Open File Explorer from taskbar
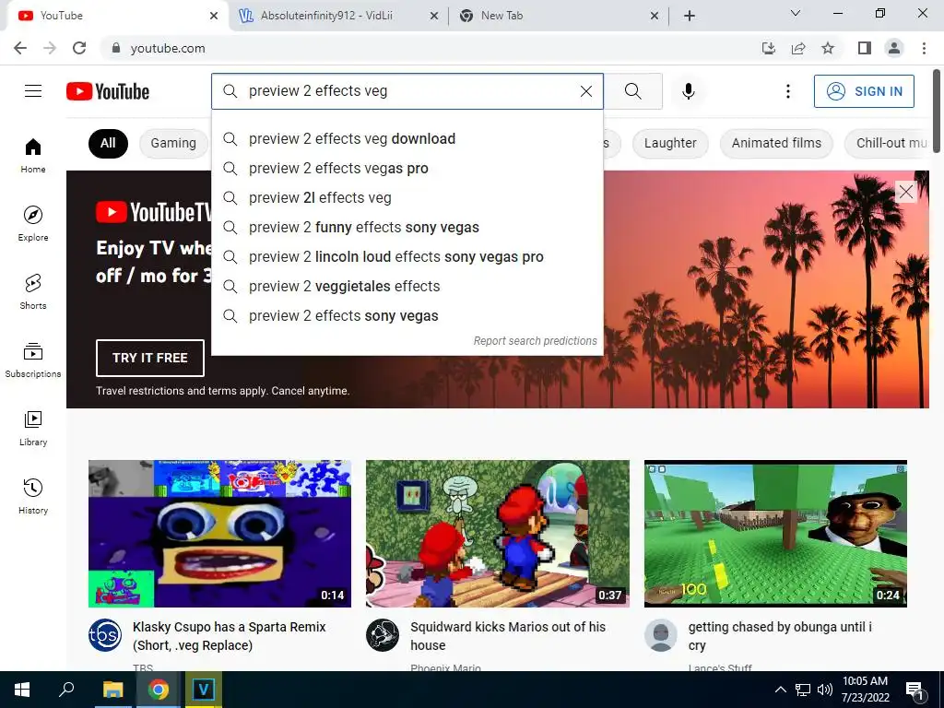This screenshot has width=944, height=708. (112, 690)
